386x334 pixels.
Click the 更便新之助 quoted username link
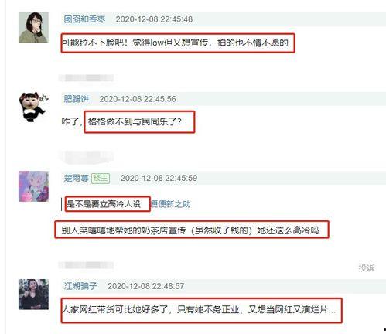pyautogui.click(x=171, y=204)
